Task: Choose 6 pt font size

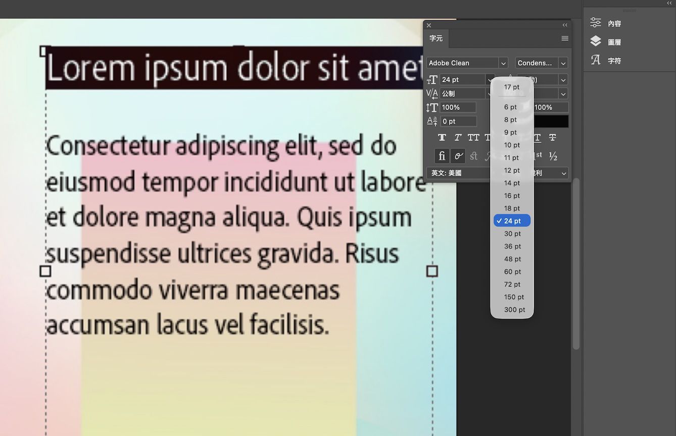Action: pyautogui.click(x=512, y=107)
